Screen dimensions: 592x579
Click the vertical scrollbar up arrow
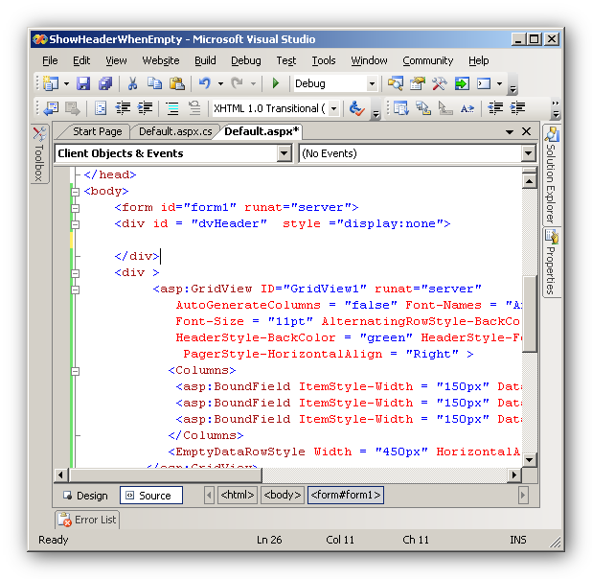click(529, 181)
